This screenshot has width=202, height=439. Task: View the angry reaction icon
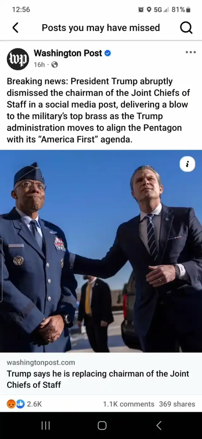point(11,404)
